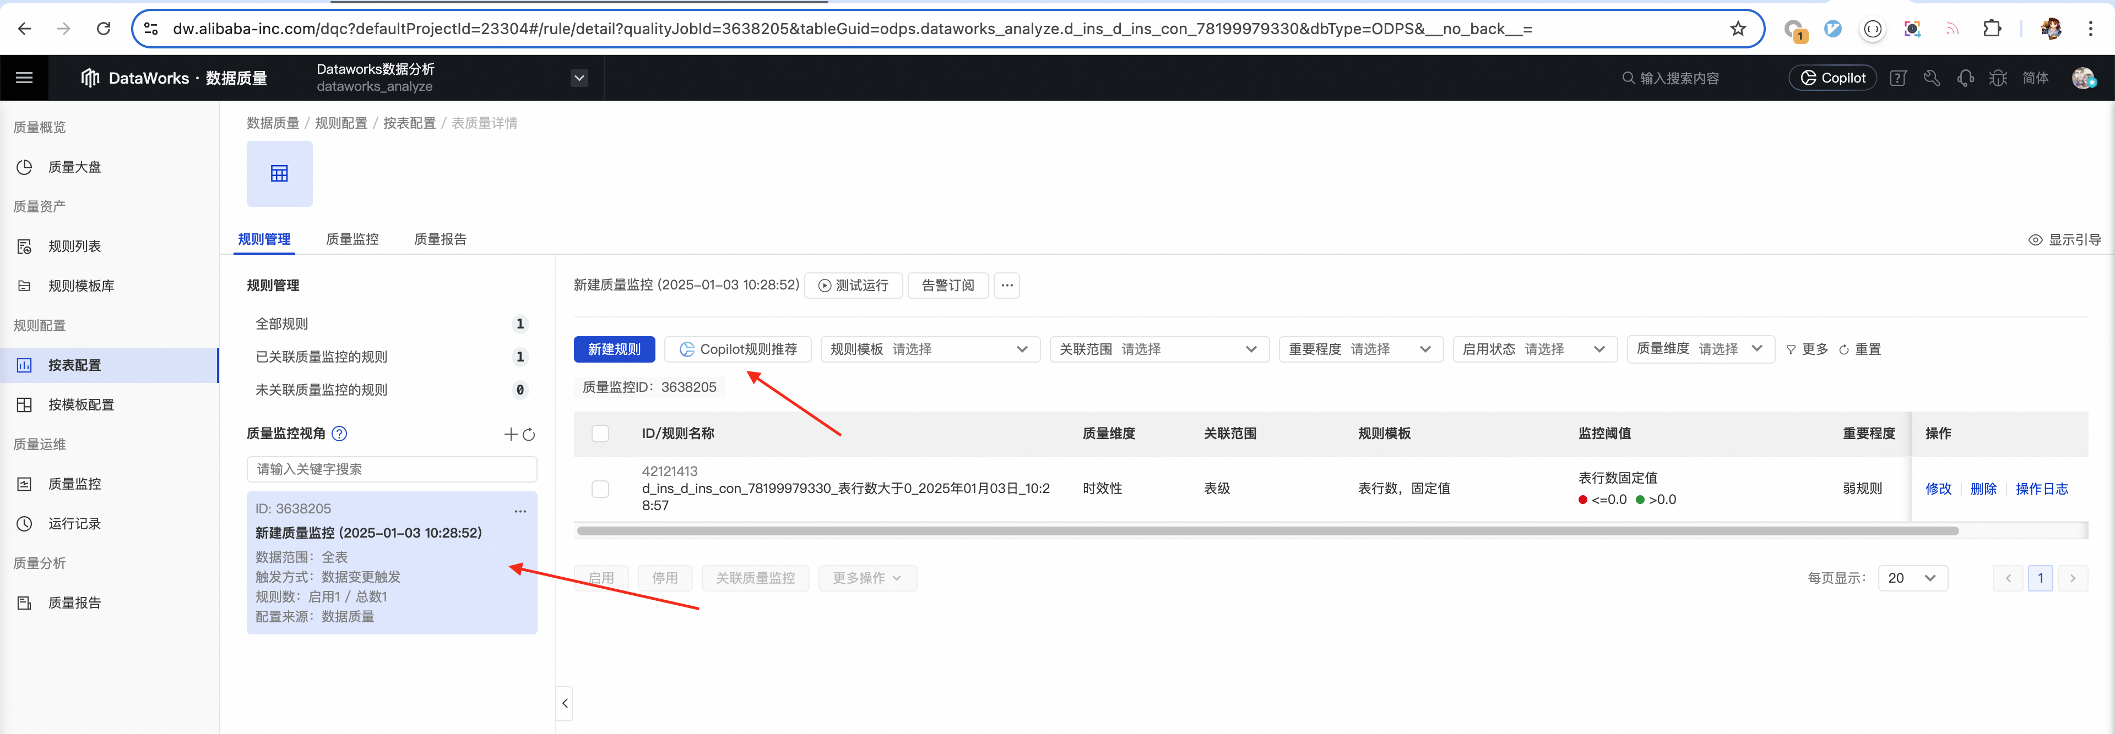Open 规则模板库 in the sidebar

click(80, 286)
